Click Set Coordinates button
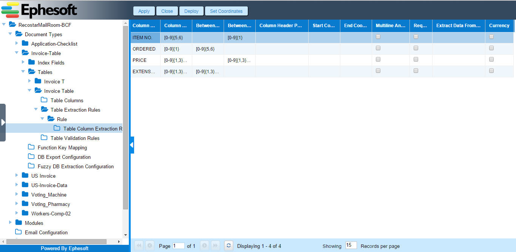 [226, 11]
